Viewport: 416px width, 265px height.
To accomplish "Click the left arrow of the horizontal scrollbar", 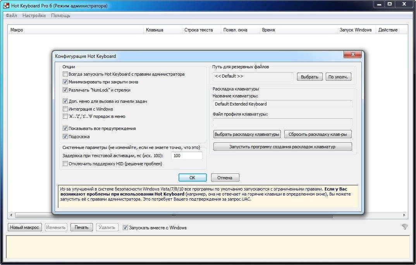I will (x=11, y=215).
